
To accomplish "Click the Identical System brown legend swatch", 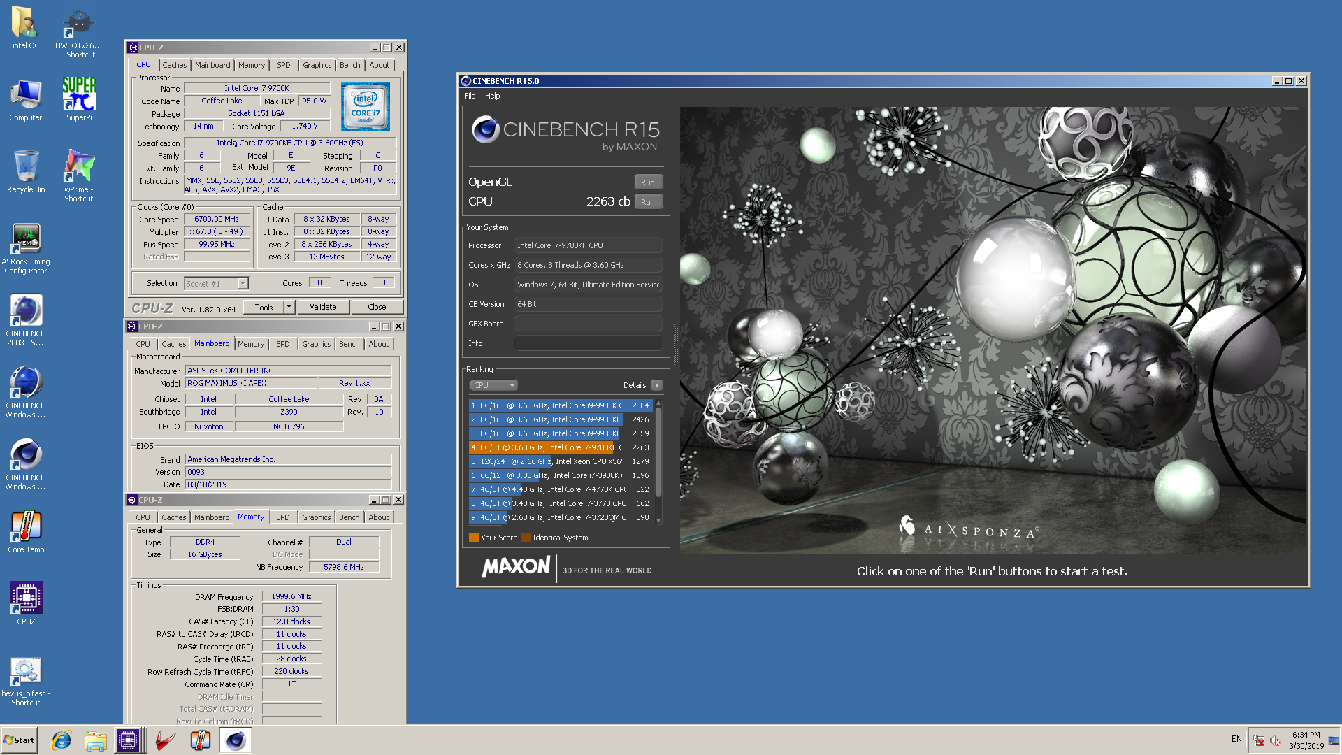I will 526,538.
